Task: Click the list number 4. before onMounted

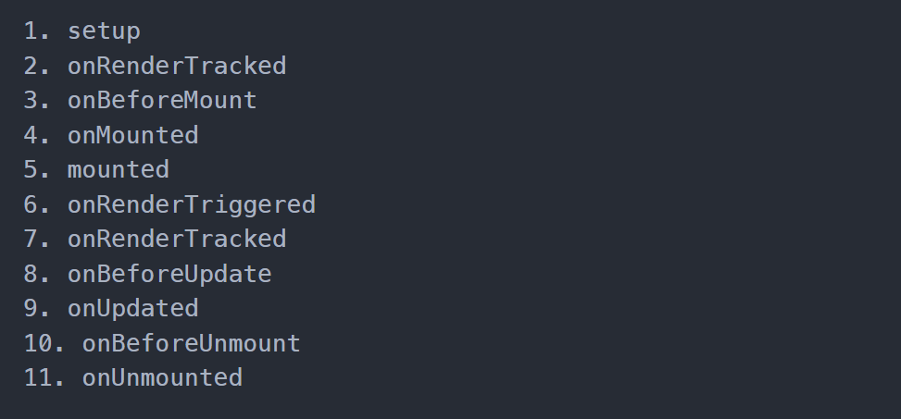Action: 37,135
